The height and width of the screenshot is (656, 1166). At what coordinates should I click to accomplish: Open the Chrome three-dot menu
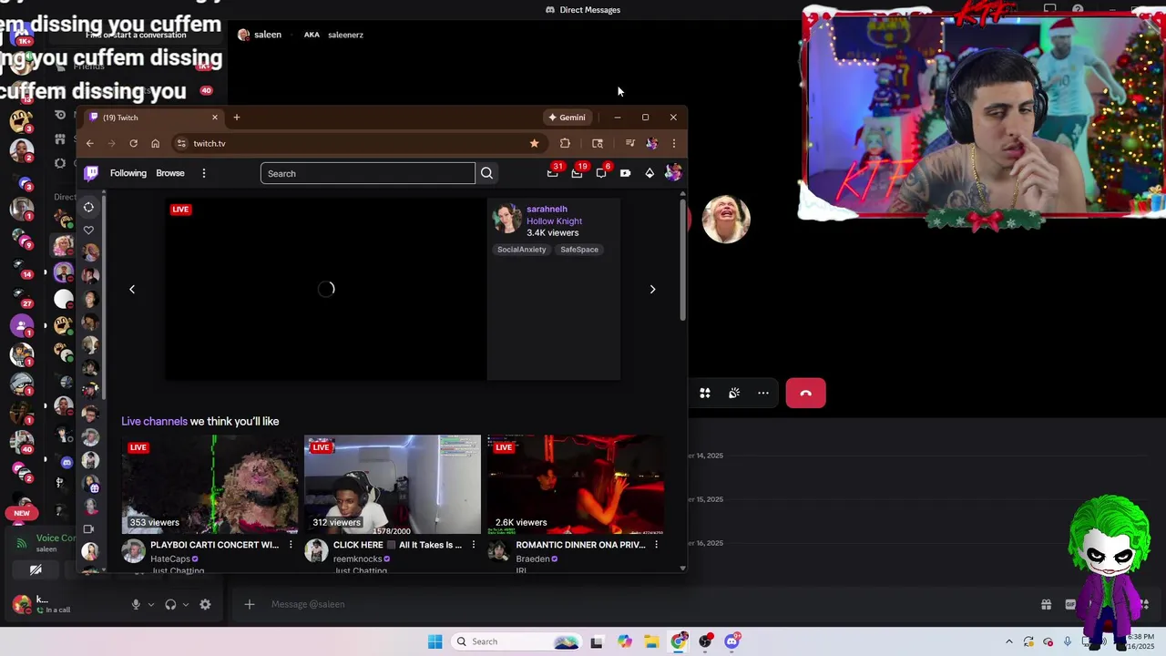coord(674,143)
